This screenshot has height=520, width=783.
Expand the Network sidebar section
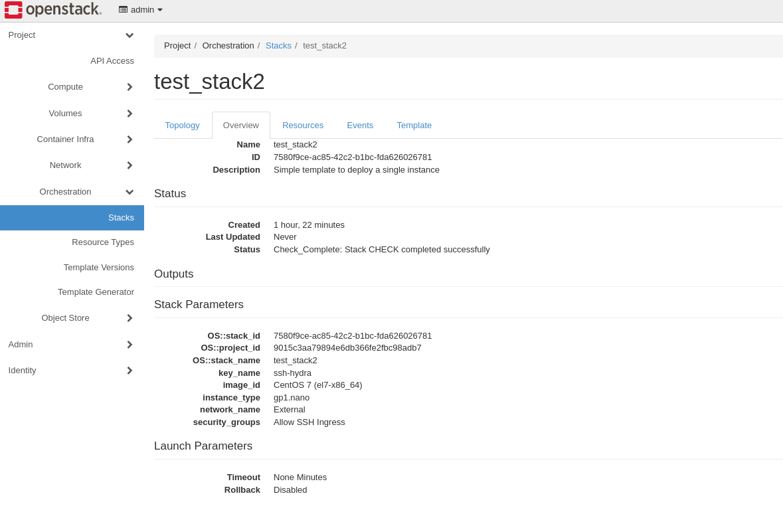click(130, 165)
